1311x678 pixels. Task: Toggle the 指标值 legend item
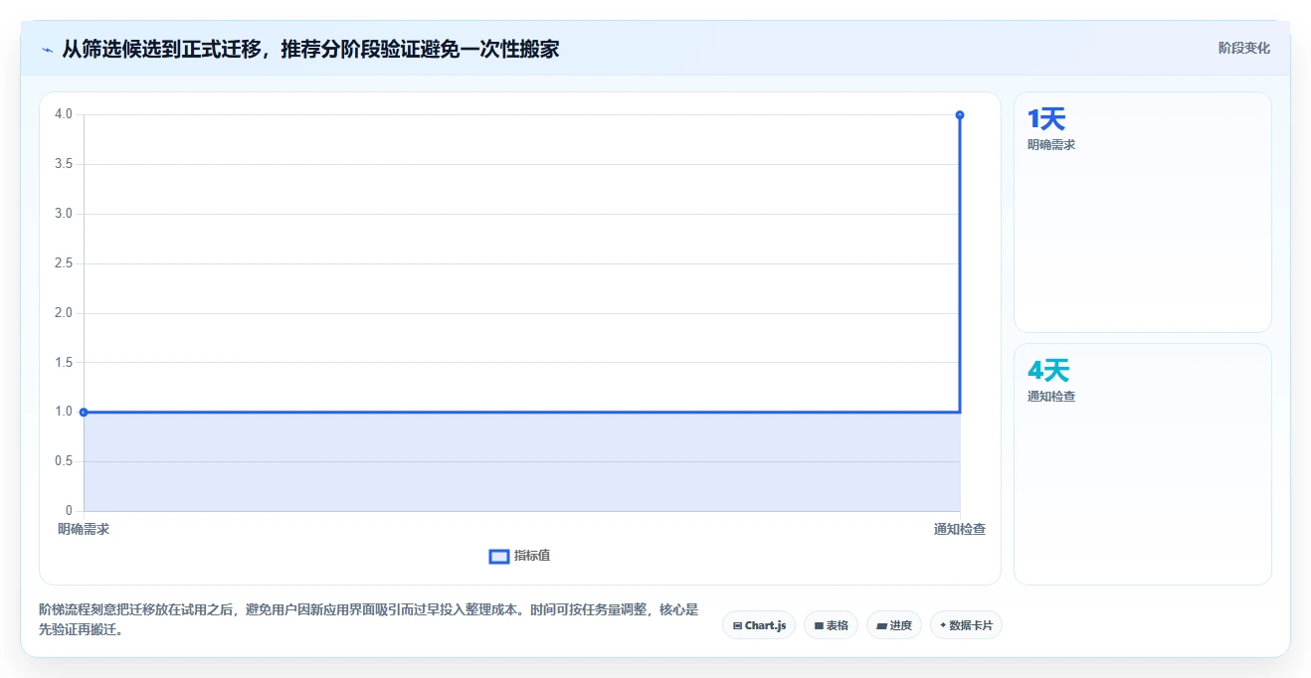click(519, 556)
